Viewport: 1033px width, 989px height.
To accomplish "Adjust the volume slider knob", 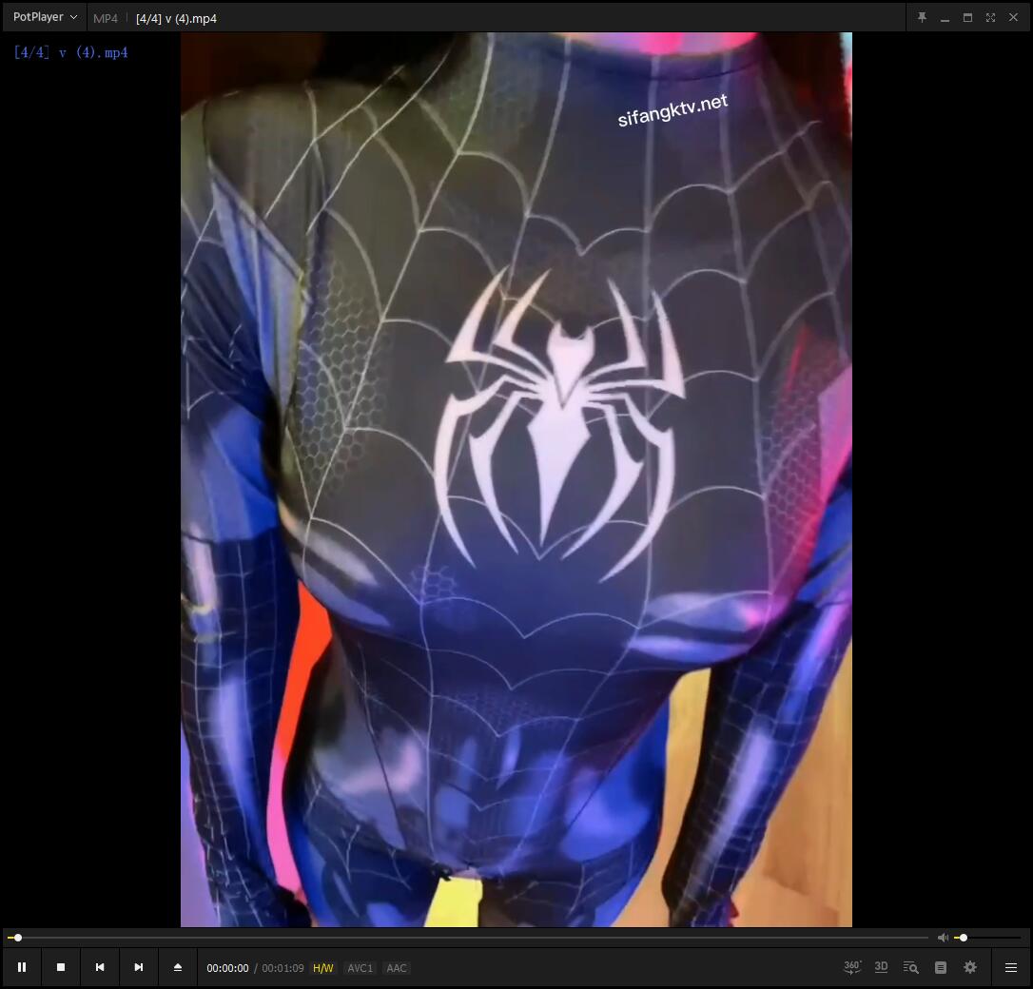I will click(964, 938).
